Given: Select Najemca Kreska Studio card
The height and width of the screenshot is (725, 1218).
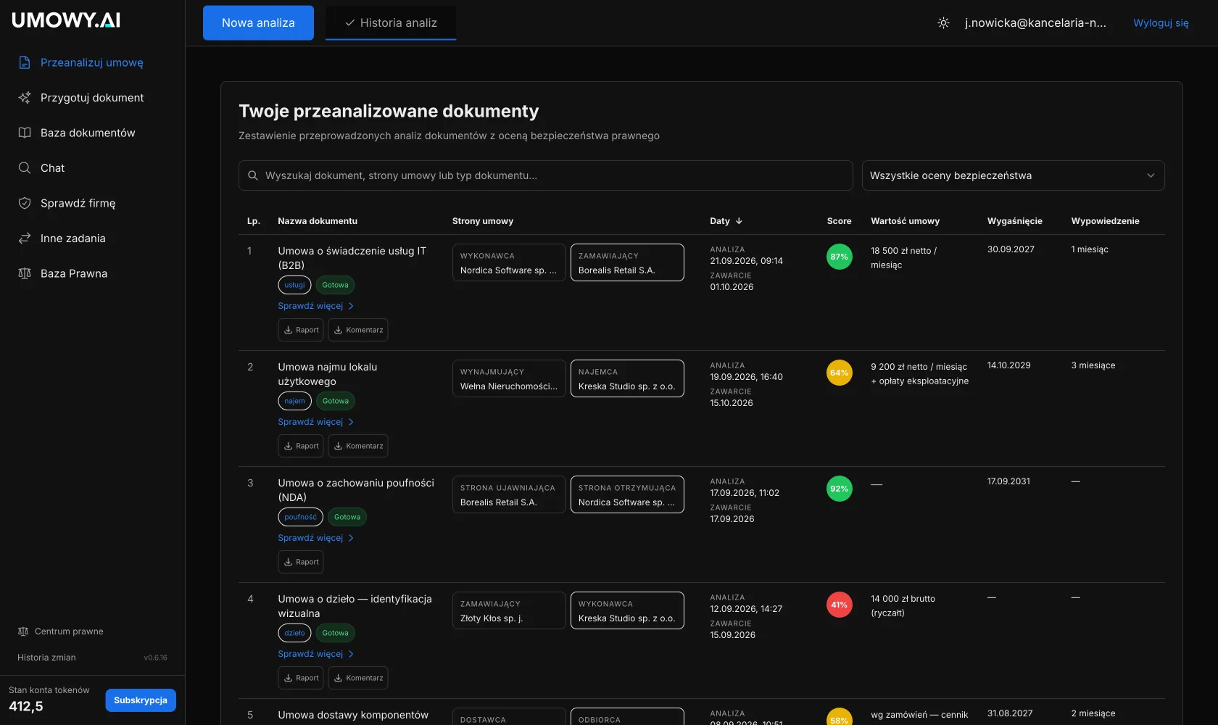Looking at the screenshot, I should (x=627, y=378).
